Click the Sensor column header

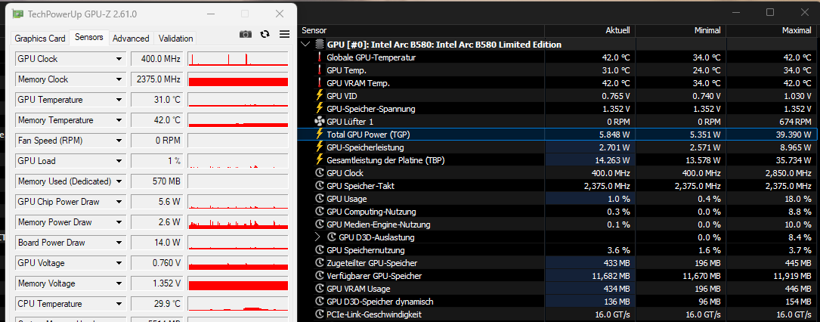pos(421,31)
